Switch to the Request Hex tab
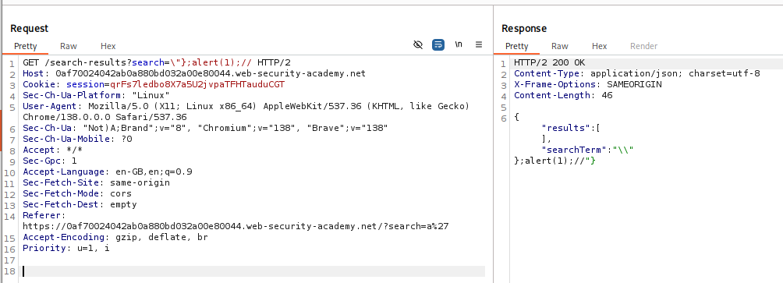 click(108, 46)
